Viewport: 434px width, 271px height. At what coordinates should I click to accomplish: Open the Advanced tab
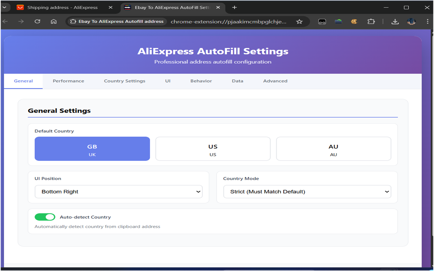[x=275, y=81]
